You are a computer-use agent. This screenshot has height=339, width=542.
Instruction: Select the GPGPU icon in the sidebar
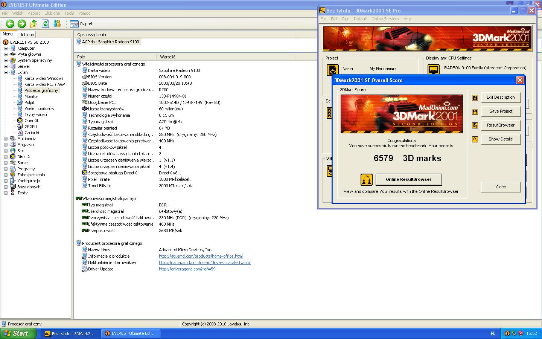[21, 127]
